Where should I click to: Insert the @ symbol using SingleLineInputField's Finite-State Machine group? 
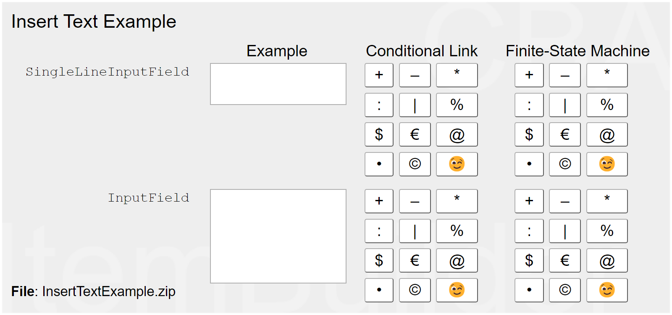tap(606, 134)
